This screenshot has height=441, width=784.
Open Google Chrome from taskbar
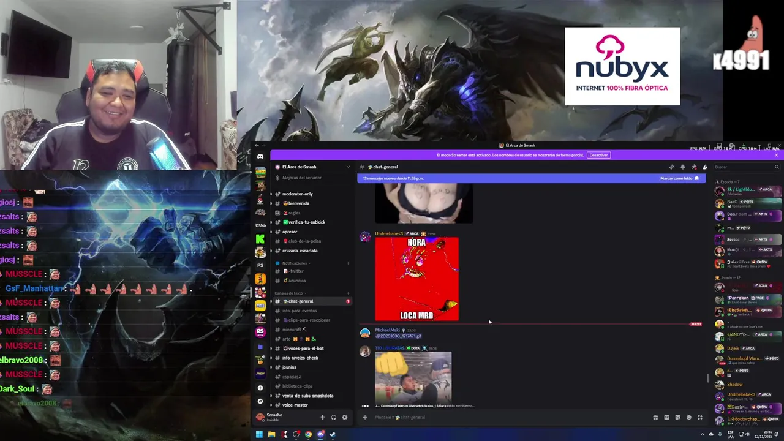coord(308,434)
